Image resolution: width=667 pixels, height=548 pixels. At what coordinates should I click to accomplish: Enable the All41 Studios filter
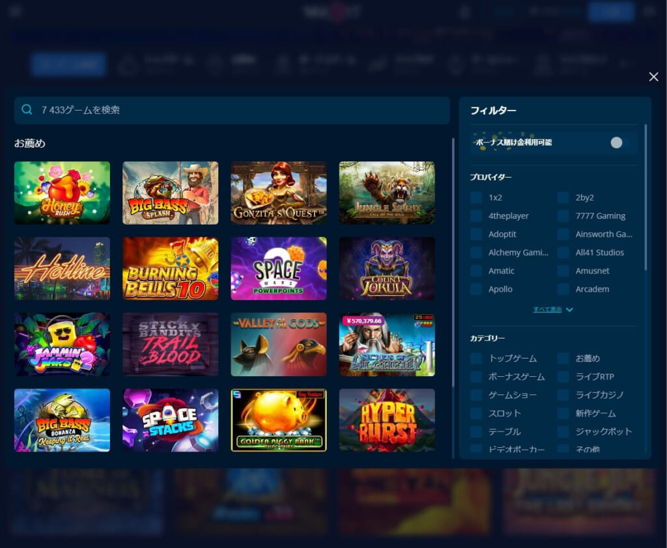(563, 253)
